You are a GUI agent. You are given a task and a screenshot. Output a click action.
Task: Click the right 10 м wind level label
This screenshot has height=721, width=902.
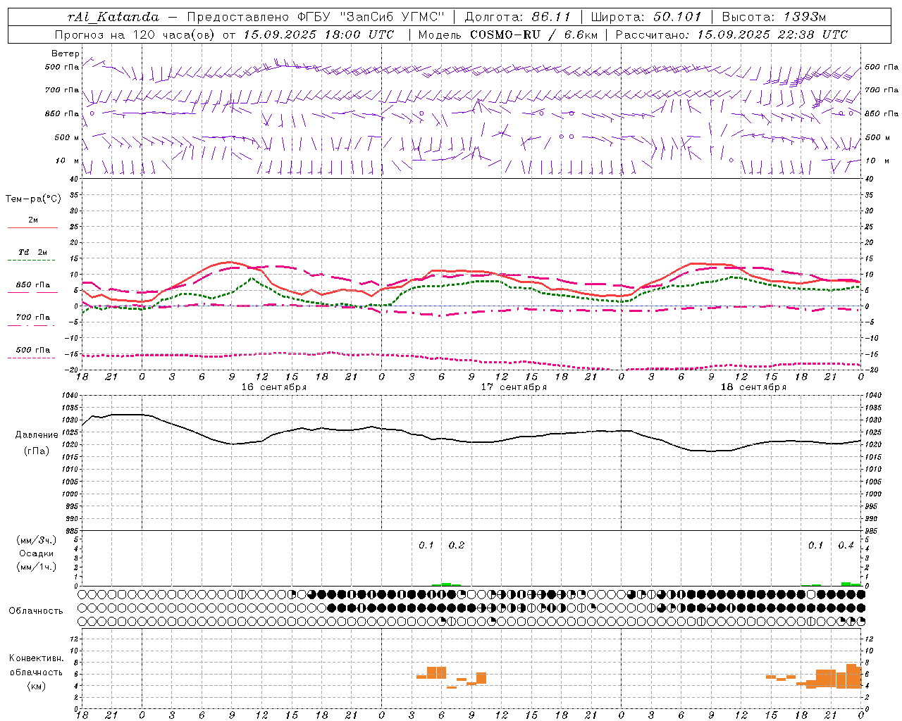877,161
